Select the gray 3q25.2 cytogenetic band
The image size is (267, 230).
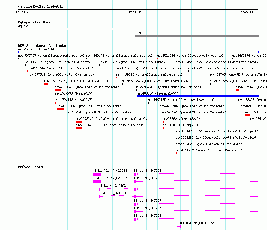coord(197,36)
